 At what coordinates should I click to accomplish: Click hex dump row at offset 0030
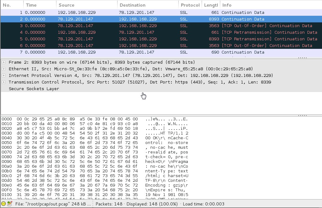[95, 133]
